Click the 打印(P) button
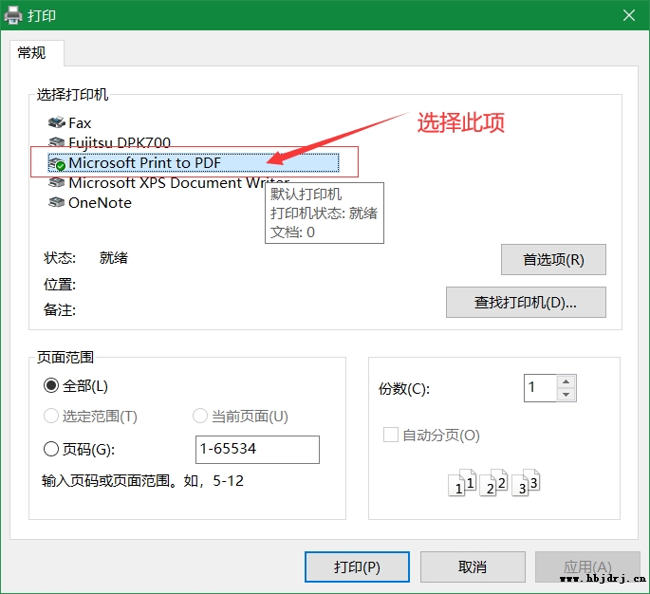Viewport: 650px width, 594px height. 357,566
